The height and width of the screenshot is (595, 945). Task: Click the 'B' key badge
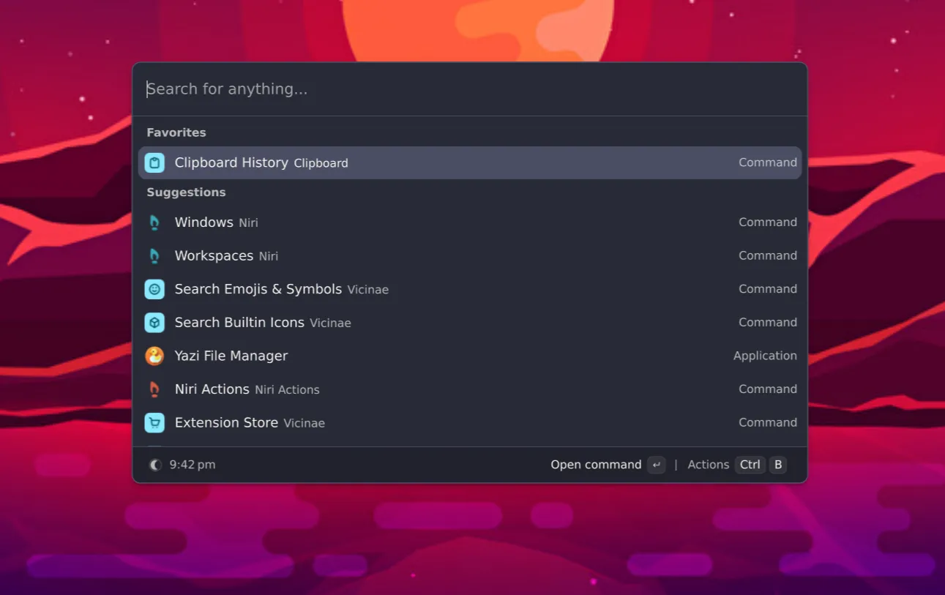click(778, 465)
